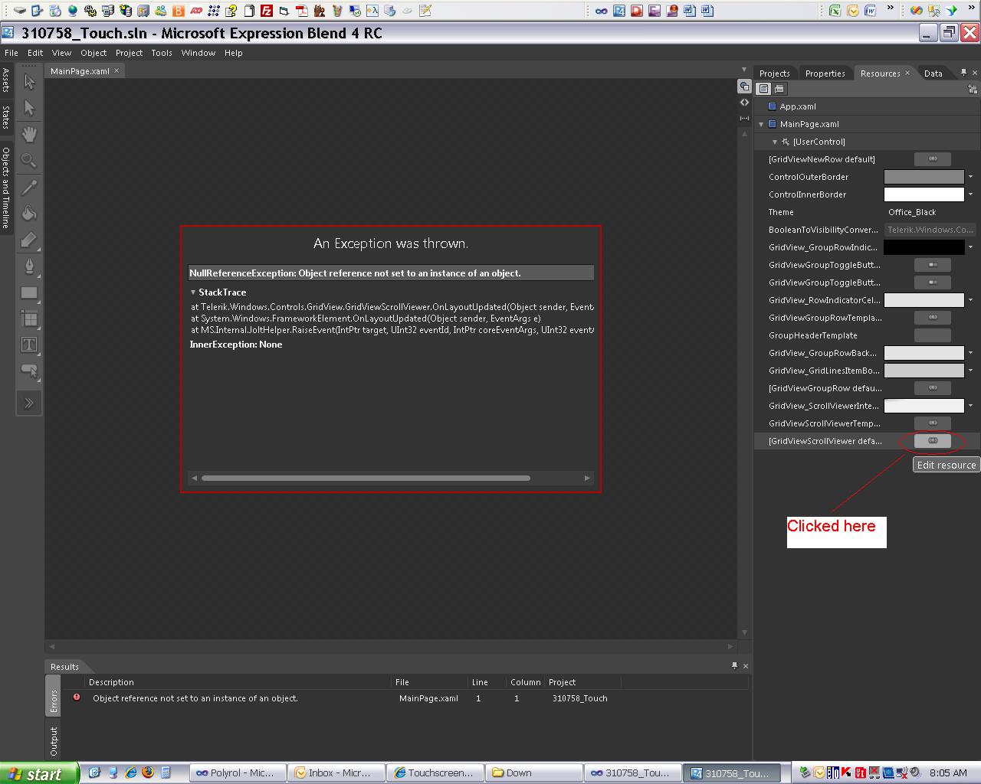The height and width of the screenshot is (784, 981).
Task: Open the Object menu
Action: point(94,53)
